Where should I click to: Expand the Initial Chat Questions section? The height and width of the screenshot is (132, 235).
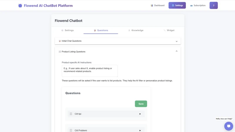pyautogui.click(x=118, y=41)
